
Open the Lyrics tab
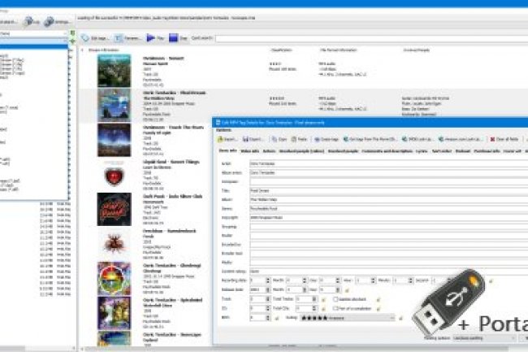coord(422,151)
